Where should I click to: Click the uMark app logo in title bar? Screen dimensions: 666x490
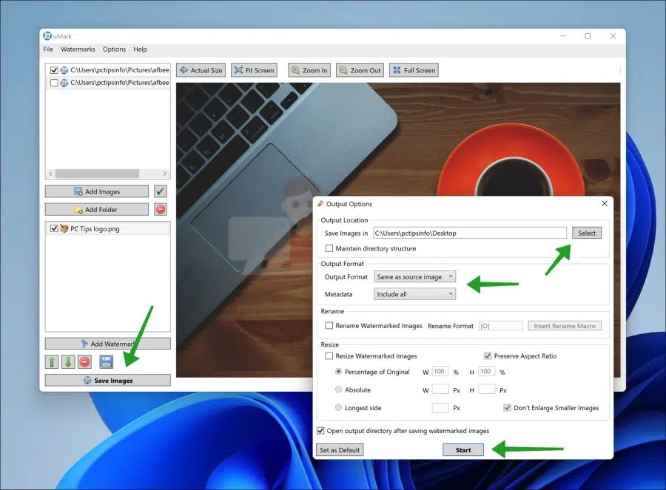coord(47,36)
